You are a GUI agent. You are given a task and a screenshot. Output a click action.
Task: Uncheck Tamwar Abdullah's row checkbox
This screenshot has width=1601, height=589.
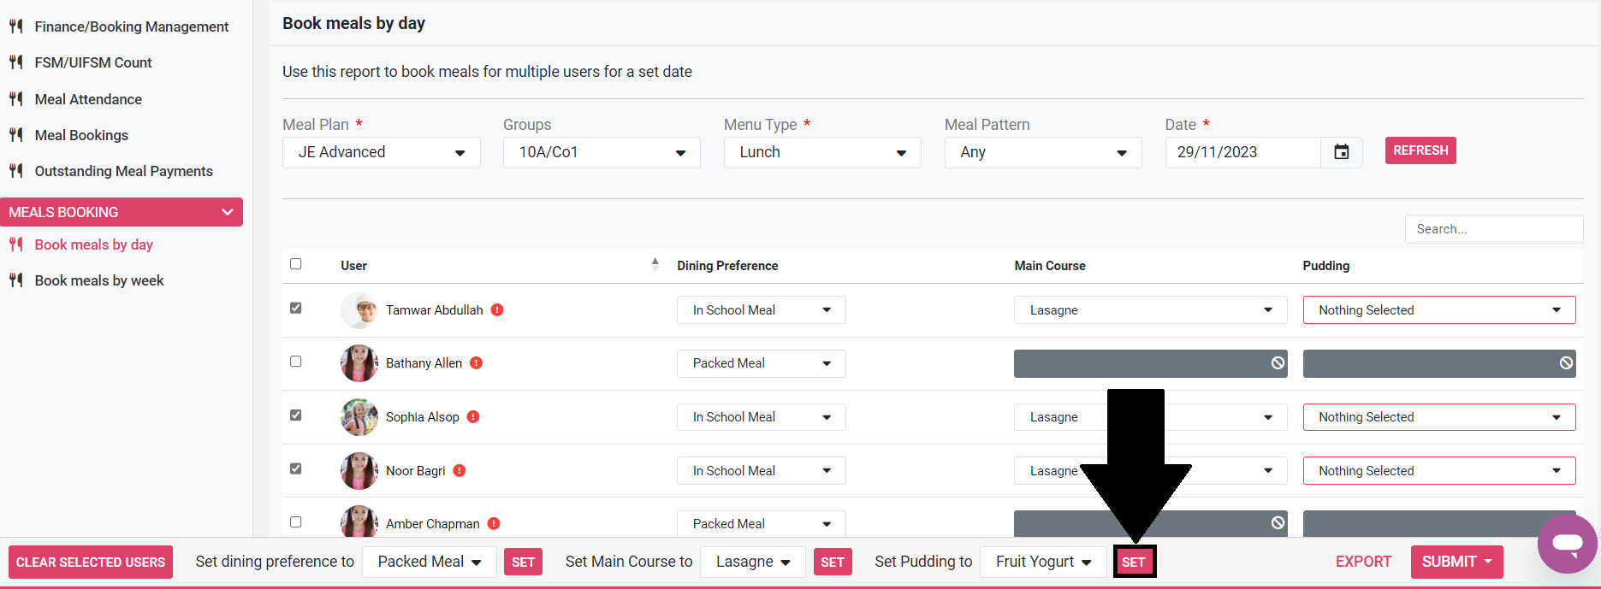[296, 308]
